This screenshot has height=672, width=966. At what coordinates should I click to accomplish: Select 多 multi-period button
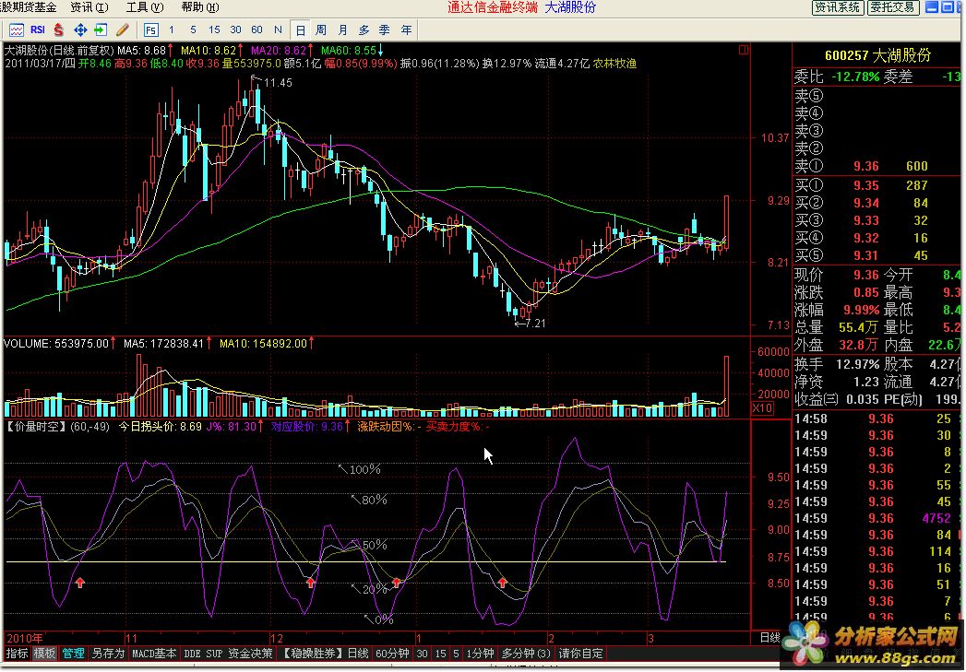tap(364, 29)
